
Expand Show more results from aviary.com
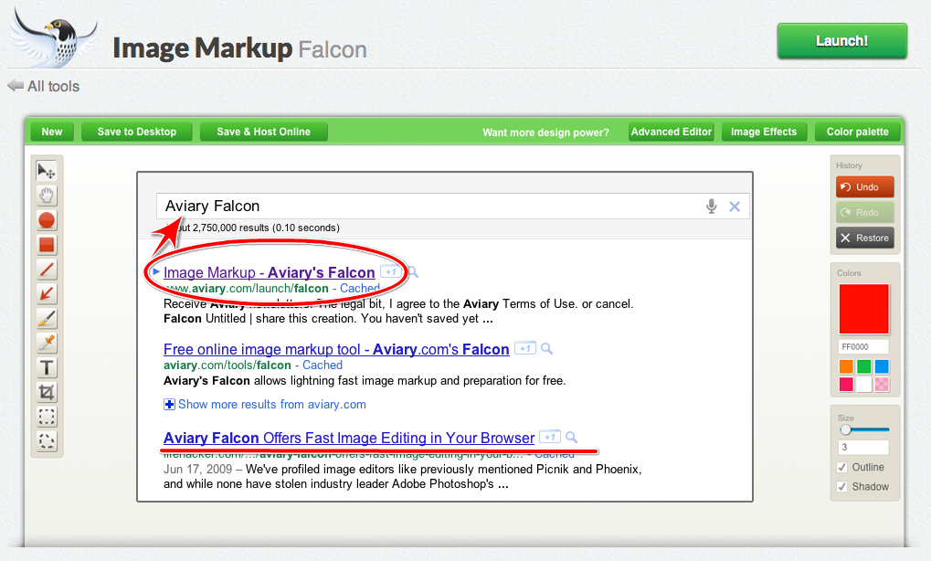(x=265, y=404)
